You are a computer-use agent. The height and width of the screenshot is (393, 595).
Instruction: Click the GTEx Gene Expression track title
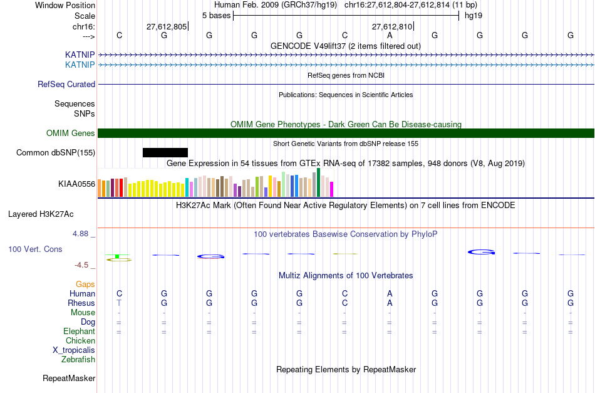346,163
